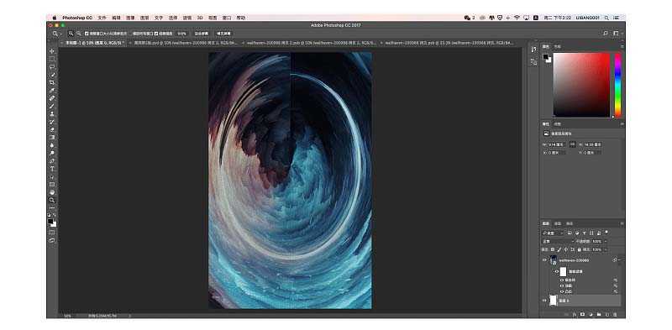Select the Type tool
The width and height of the screenshot is (672, 330).
pyautogui.click(x=52, y=169)
